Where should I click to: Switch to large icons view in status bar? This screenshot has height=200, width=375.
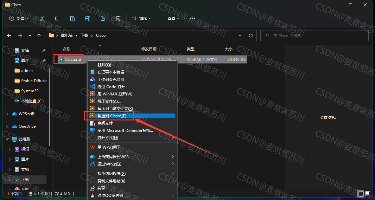367,194
